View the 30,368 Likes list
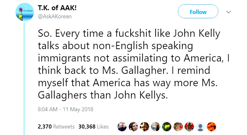 [94, 127]
